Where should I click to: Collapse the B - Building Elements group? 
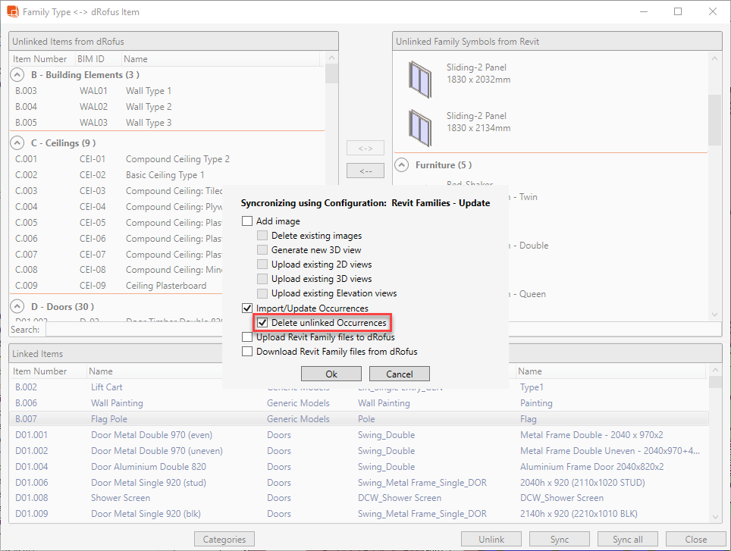[x=17, y=75]
